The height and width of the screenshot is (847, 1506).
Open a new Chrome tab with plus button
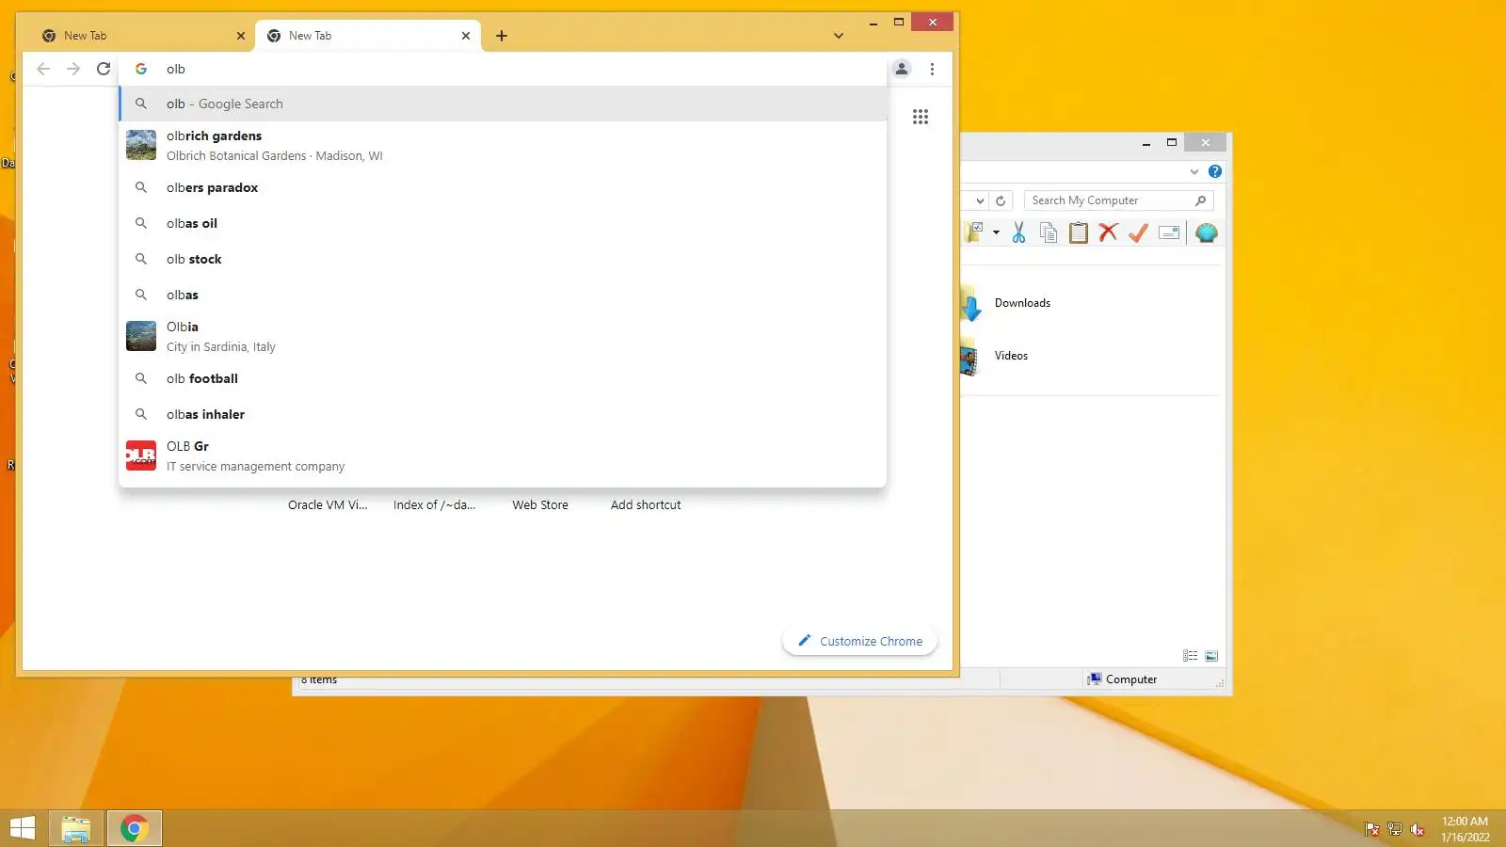(x=502, y=36)
